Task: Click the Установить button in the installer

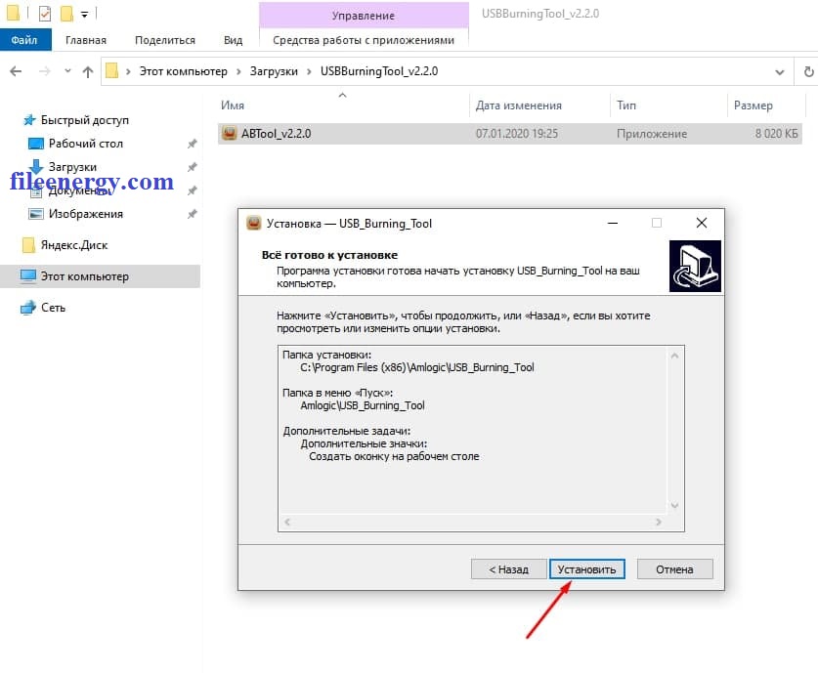Action: (x=587, y=569)
